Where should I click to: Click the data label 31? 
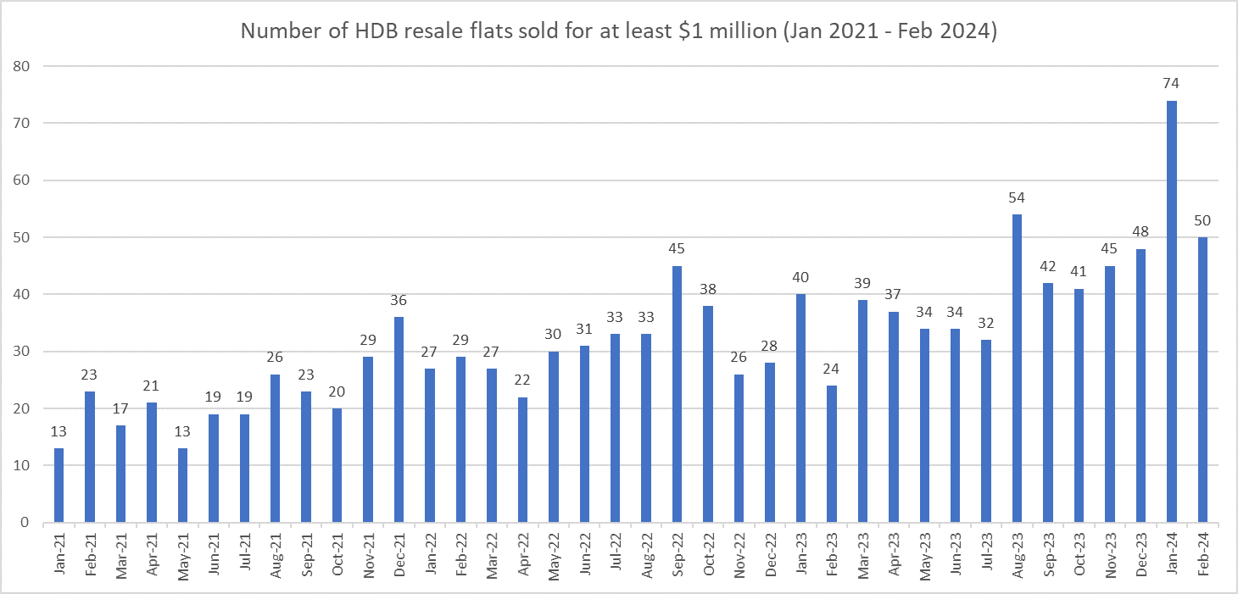pyautogui.click(x=584, y=329)
